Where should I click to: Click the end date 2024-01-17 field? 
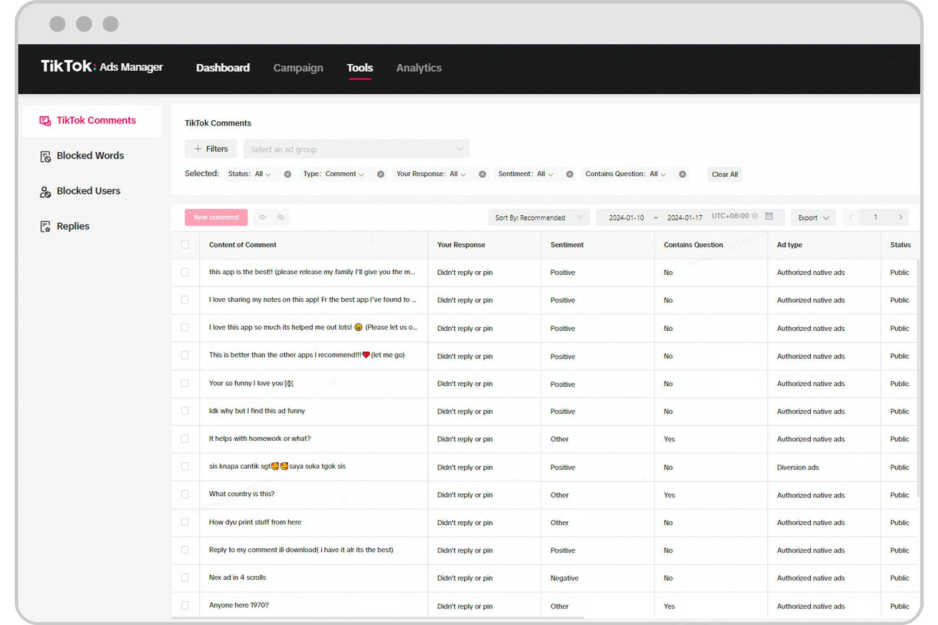684,217
